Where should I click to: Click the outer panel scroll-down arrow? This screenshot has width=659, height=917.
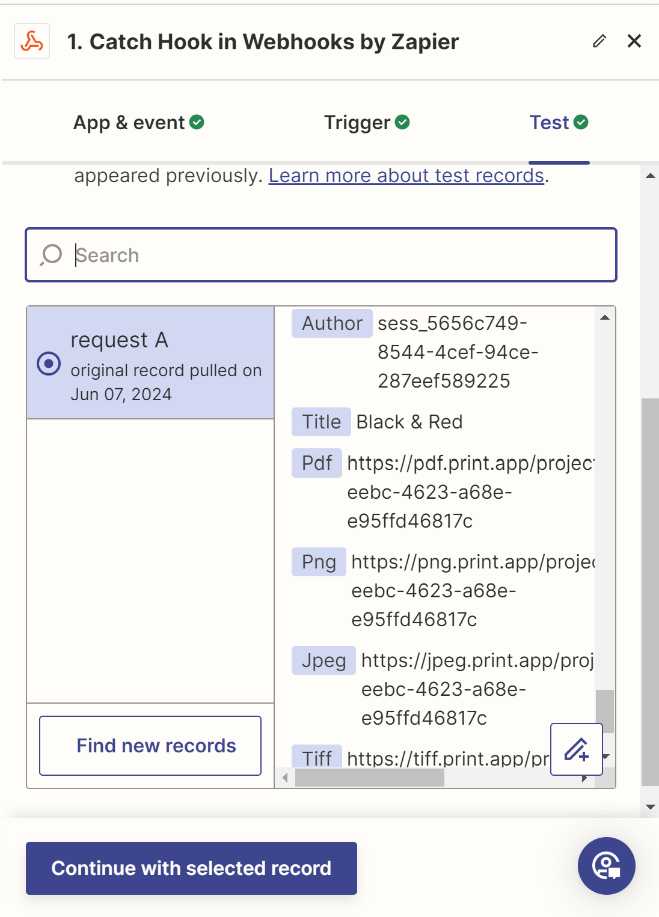click(650, 807)
